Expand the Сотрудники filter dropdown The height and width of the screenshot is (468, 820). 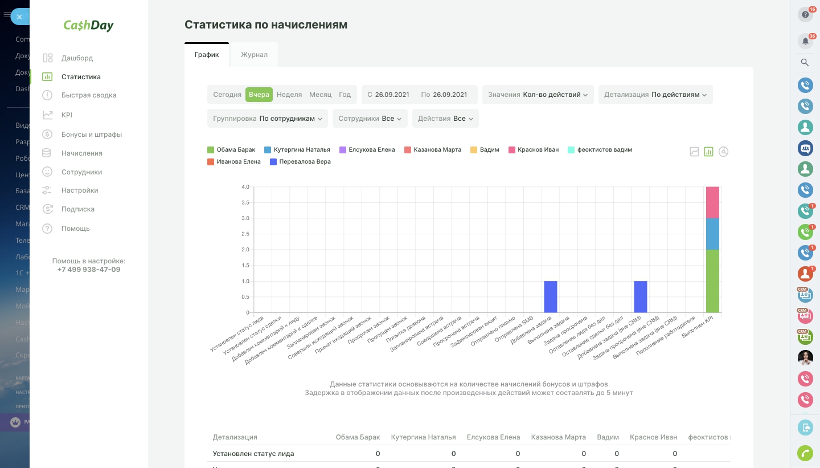(370, 119)
